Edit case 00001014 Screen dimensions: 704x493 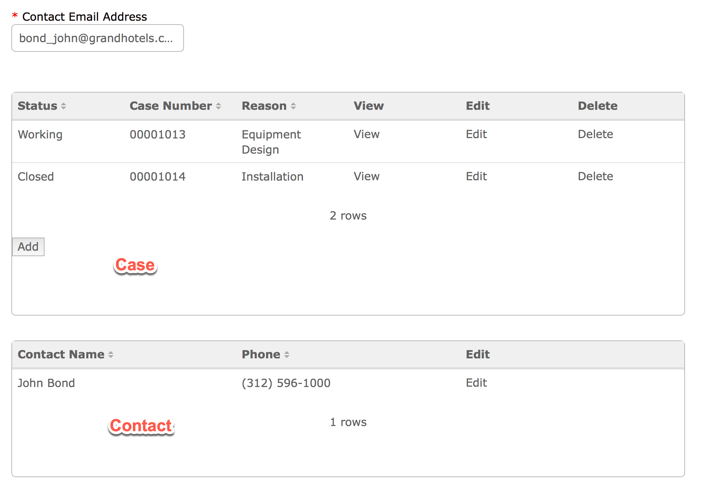[x=476, y=176]
